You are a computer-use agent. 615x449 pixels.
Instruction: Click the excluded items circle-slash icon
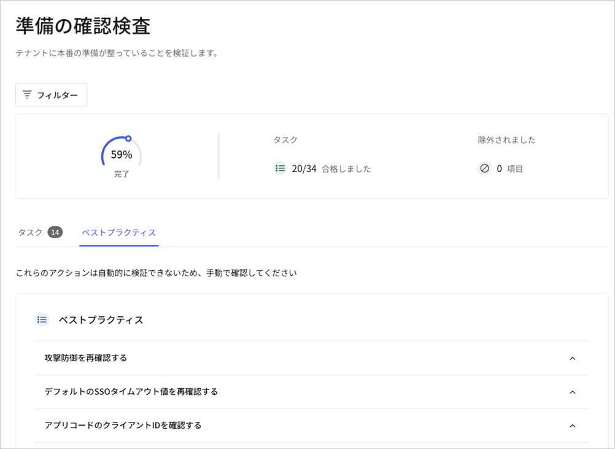point(485,168)
